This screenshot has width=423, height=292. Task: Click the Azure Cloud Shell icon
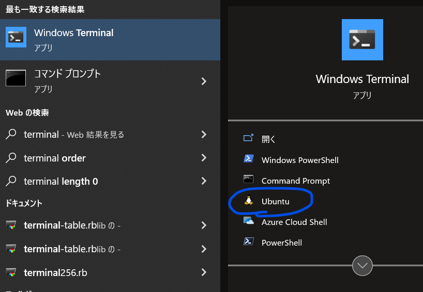[249, 222]
